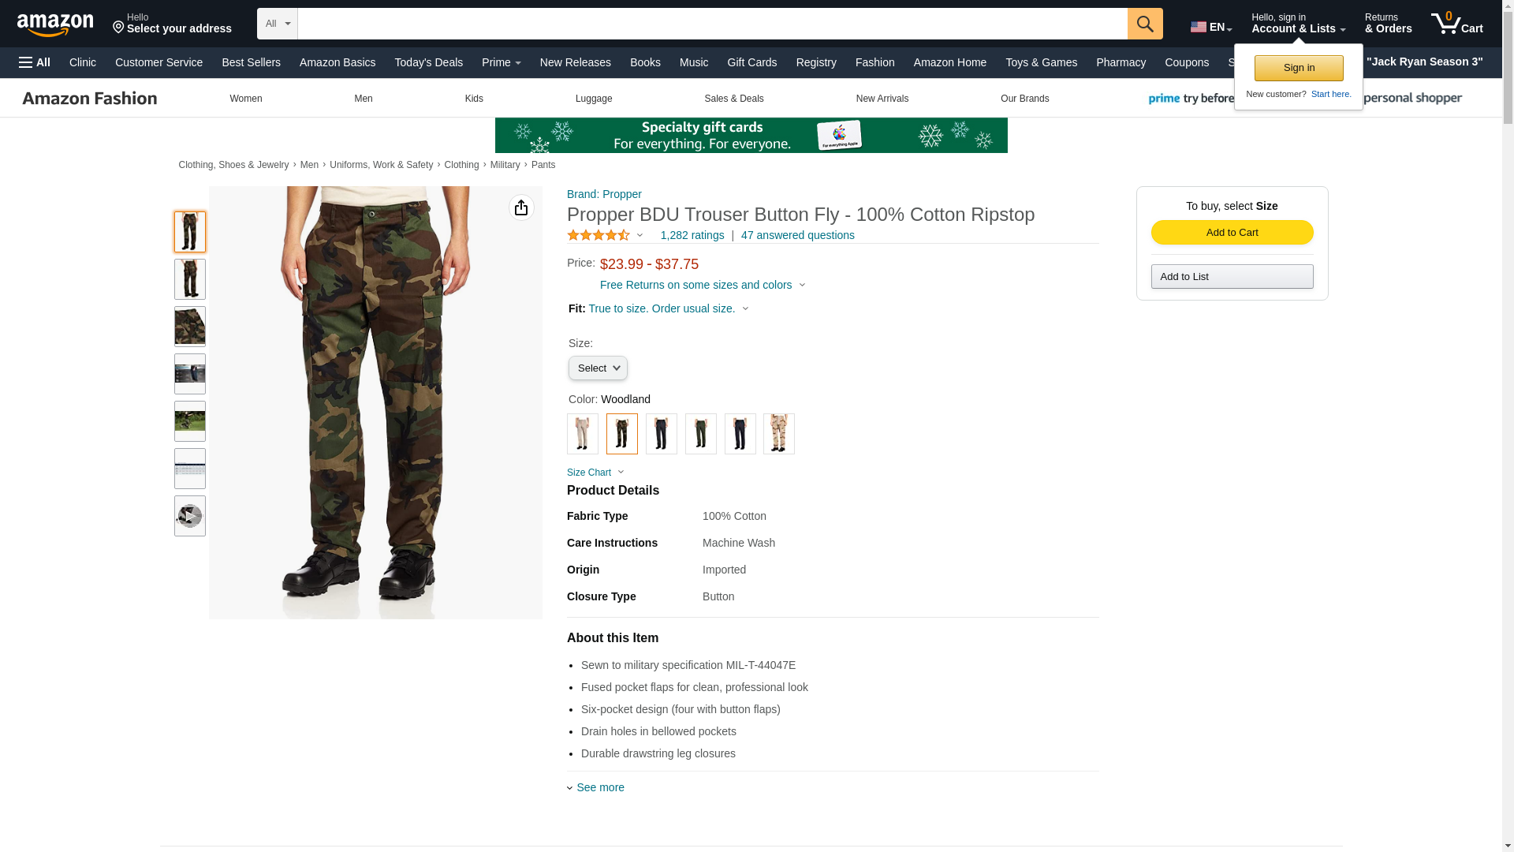The width and height of the screenshot is (1514, 852).
Task: Click the Amazon logo
Action: (x=55, y=24)
